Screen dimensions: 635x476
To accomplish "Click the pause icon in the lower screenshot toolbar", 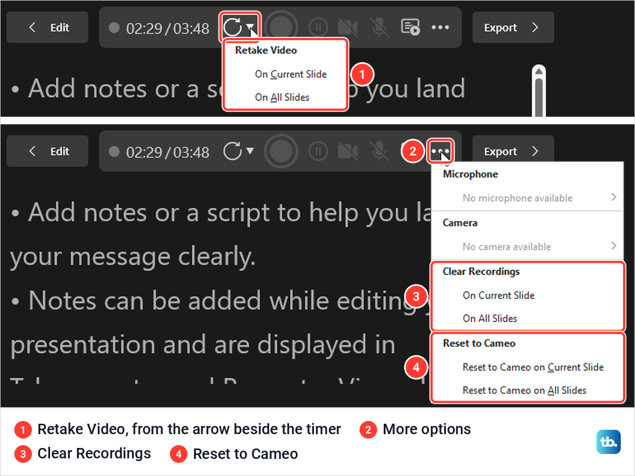I will coord(318,152).
